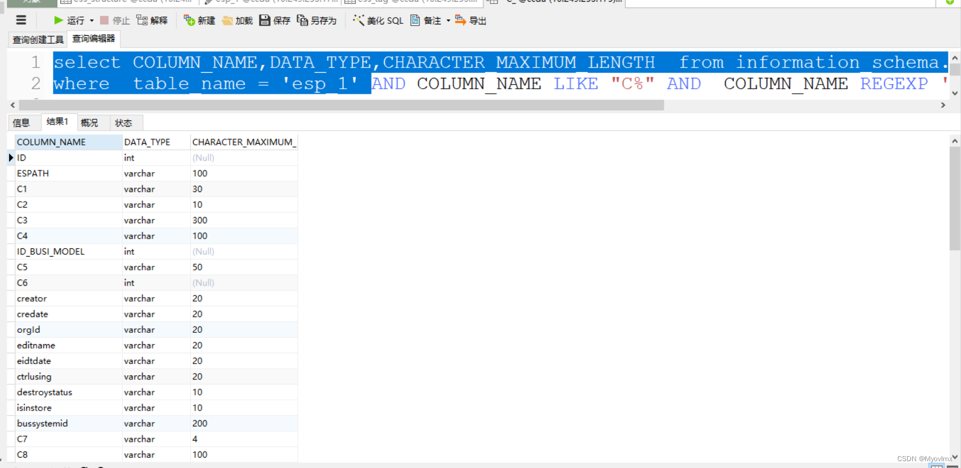Click line 1 in the SQL editor

[x=500, y=62]
